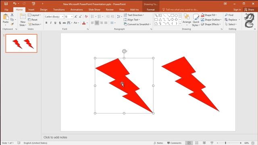
Task: Click the Notes button in status bar
Action: point(158,143)
